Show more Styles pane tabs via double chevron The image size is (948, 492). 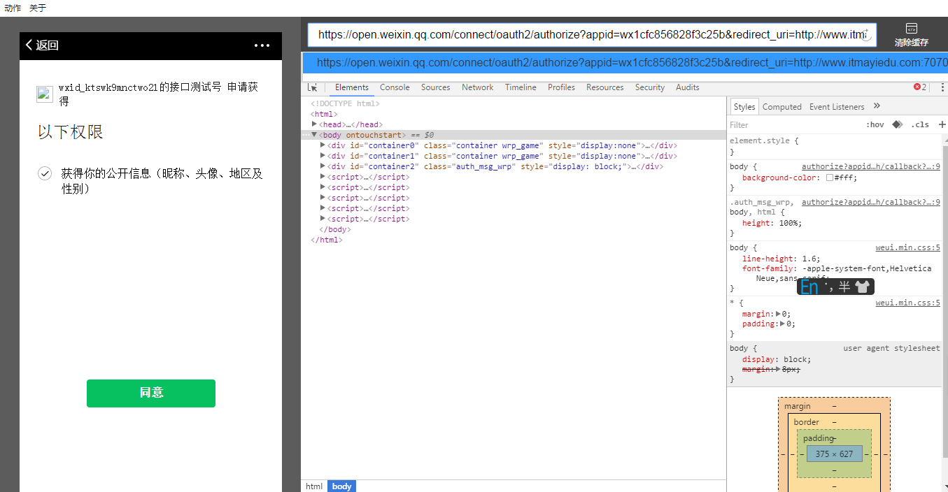pos(877,106)
